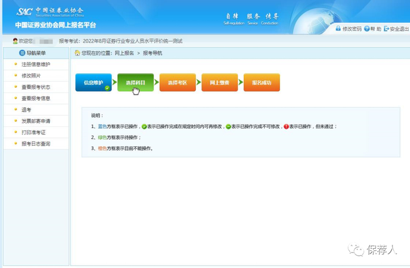
Task: Select 打印准考证 menu item
Action: [33, 132]
